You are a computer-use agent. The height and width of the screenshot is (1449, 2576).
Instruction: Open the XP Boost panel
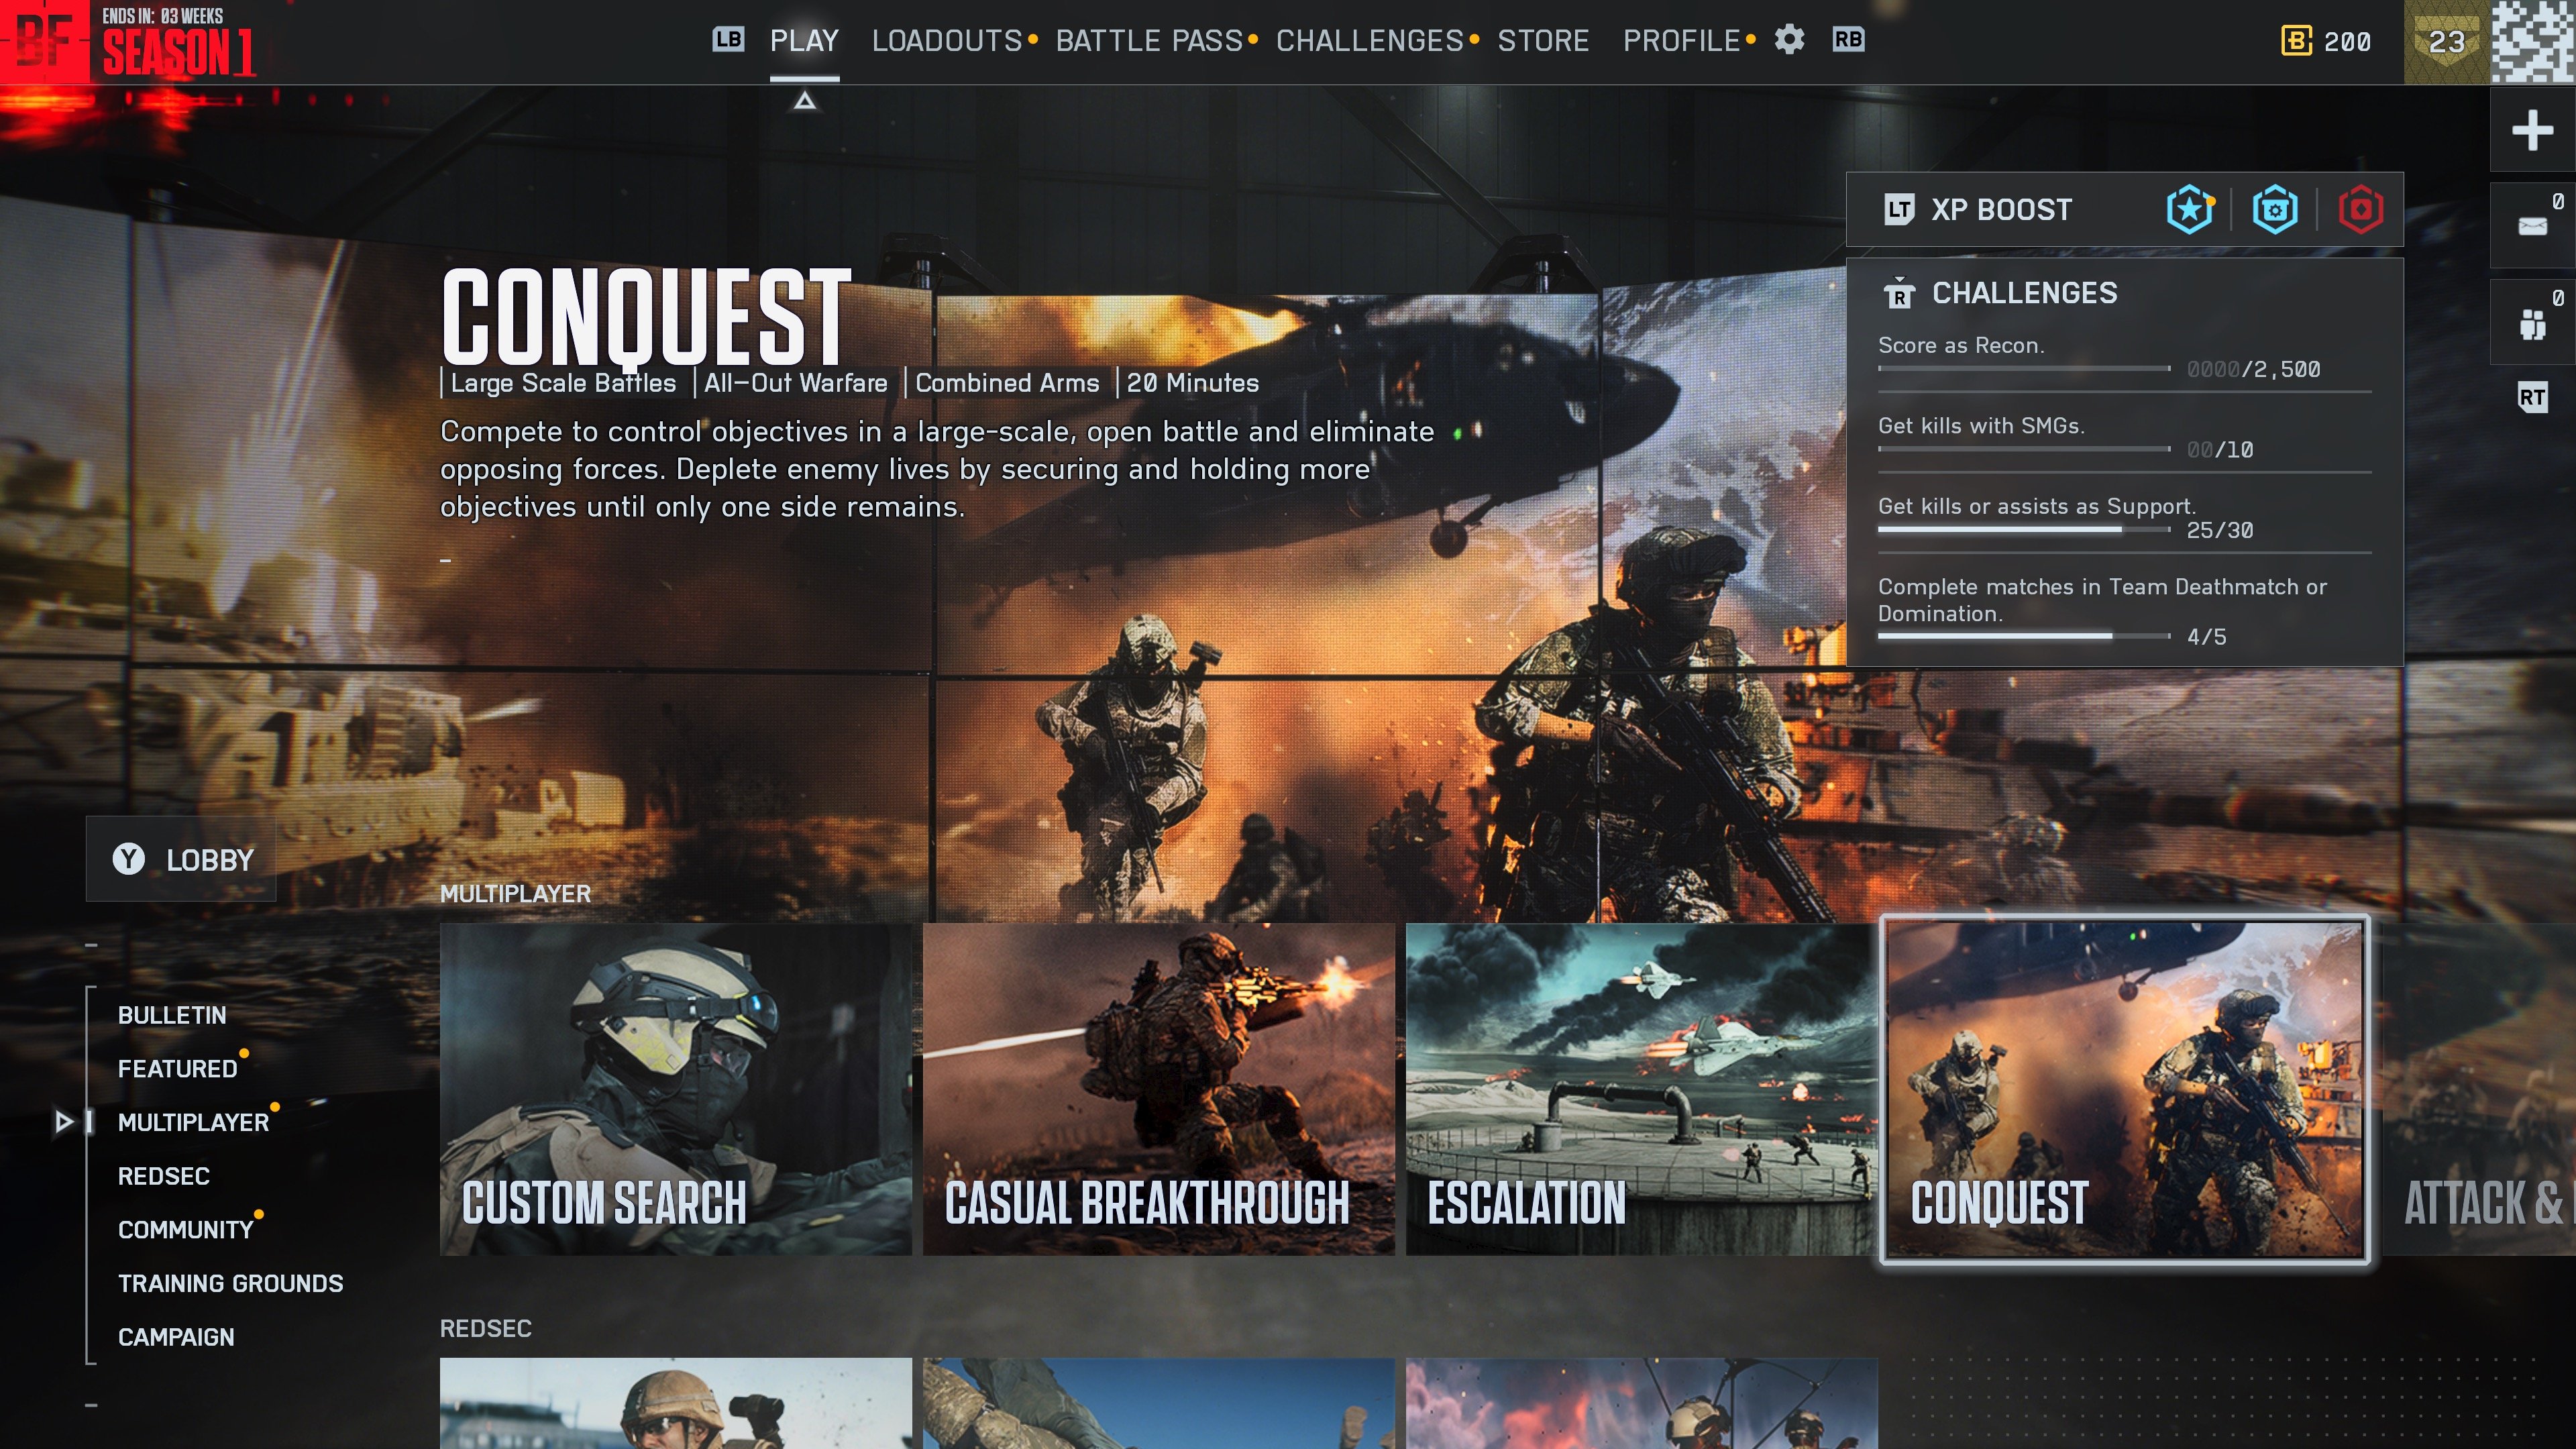(x=2000, y=210)
